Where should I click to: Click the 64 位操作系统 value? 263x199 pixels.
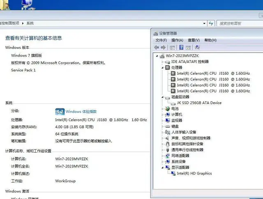click(67, 134)
